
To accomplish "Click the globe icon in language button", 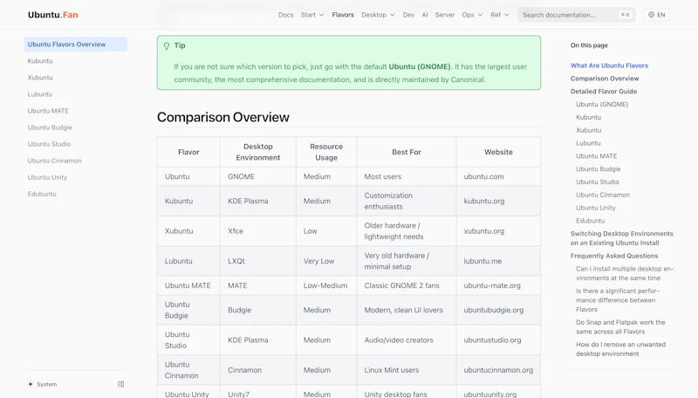I will click(x=651, y=15).
